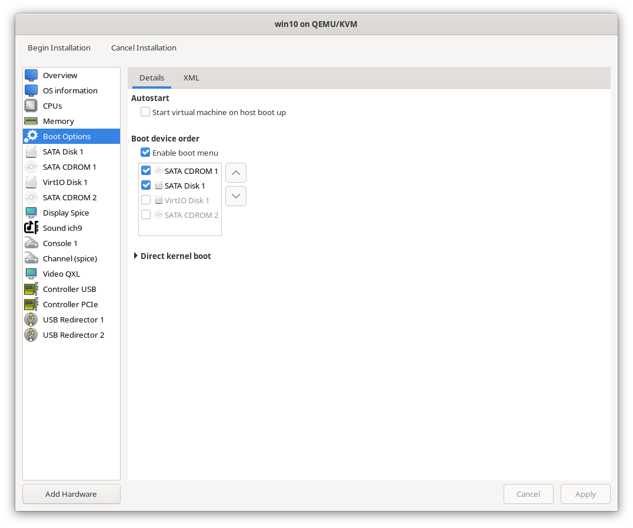
Task: Click the SATA Disk 1 drive icon in sidebar
Action: point(31,152)
